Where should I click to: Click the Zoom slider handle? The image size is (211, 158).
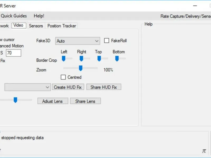(x=81, y=68)
